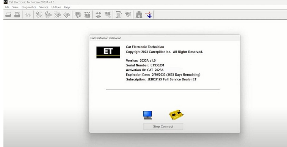287x147 pixels.
Task: Click the Activation ID CAT 2023A line
Action: (144, 70)
